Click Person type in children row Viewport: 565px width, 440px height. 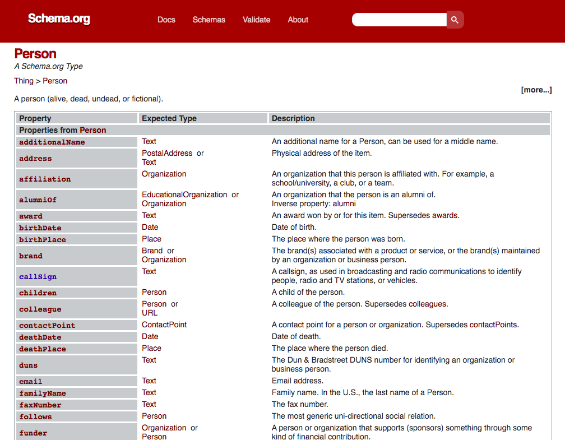pyautogui.click(x=154, y=292)
